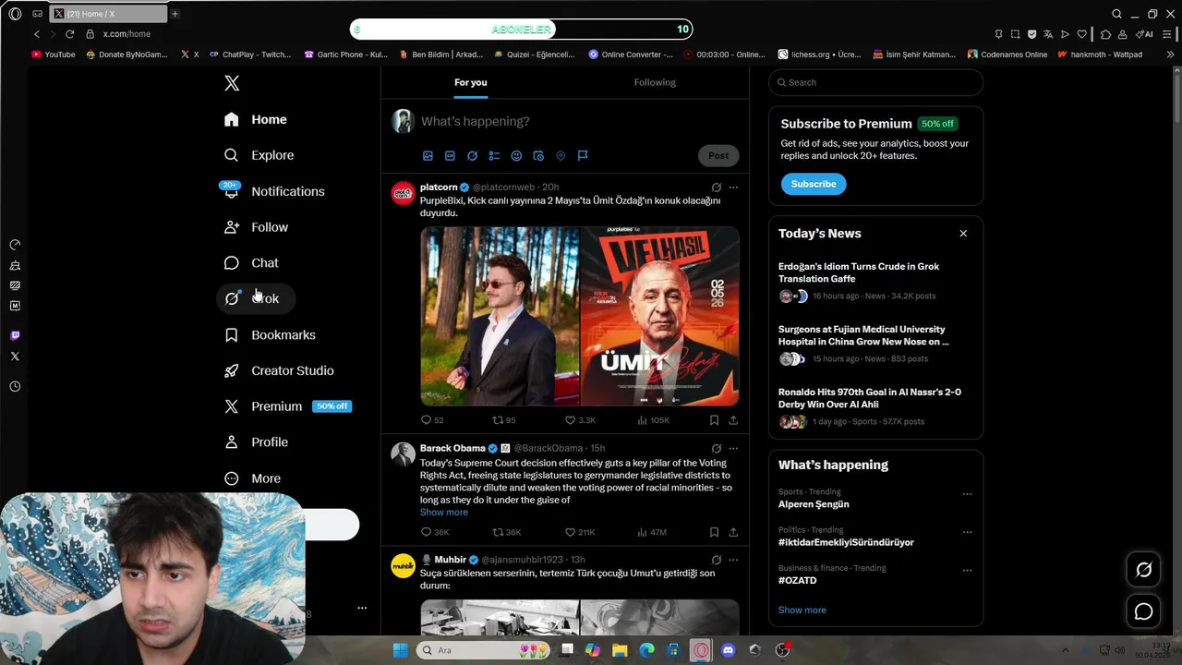Focus the X Search field
The height and width of the screenshot is (665, 1182).
875,82
